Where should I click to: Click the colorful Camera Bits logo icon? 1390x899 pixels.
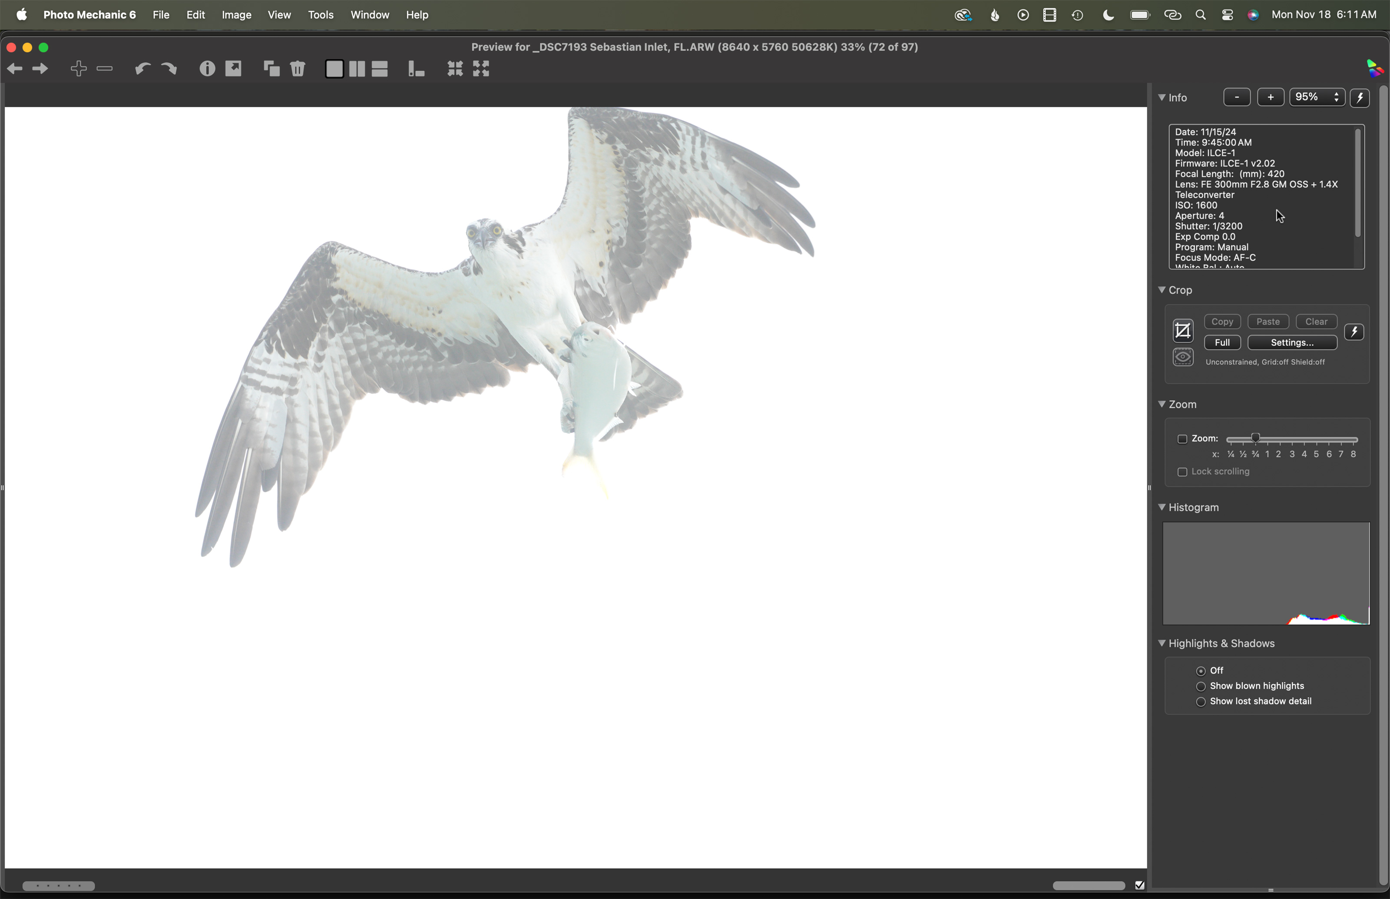[1375, 69]
